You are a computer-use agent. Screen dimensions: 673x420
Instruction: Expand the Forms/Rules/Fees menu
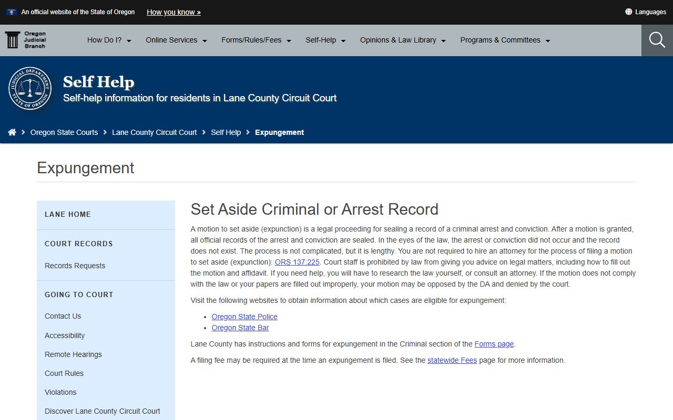[x=257, y=40]
